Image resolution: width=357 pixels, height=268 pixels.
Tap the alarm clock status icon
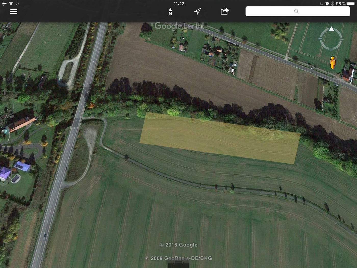[327, 4]
